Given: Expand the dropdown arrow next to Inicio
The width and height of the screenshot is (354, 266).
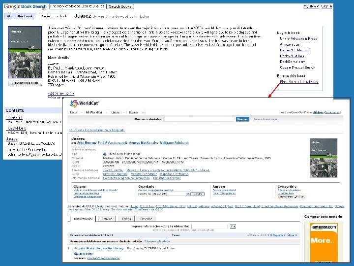Looking at the screenshot, I should 82,112.
